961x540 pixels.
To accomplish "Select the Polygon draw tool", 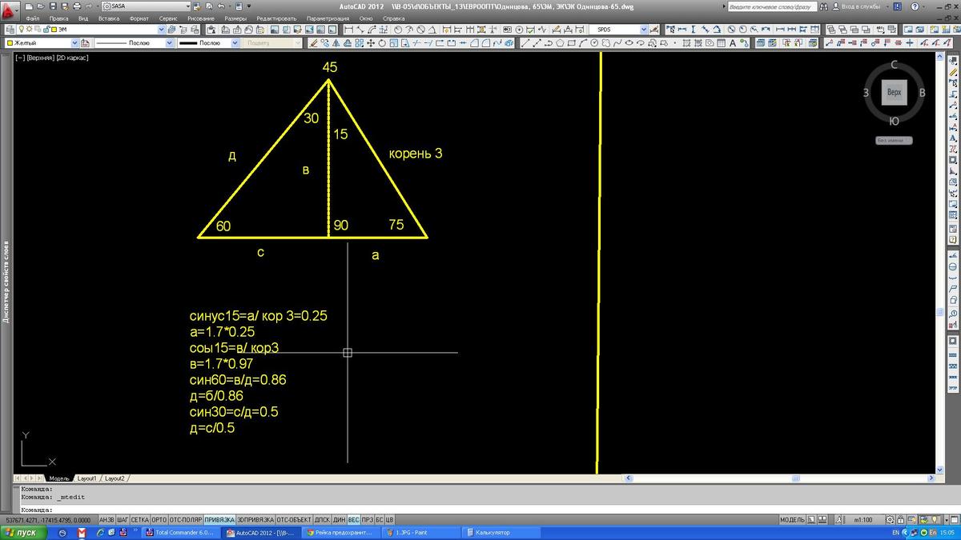I will (560, 42).
